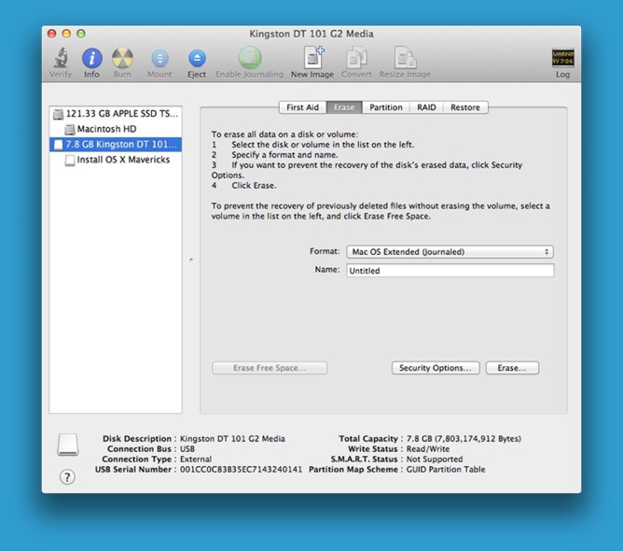
Task: Select 121.33 GB APPLE SSD in sidebar
Action: tap(116, 114)
